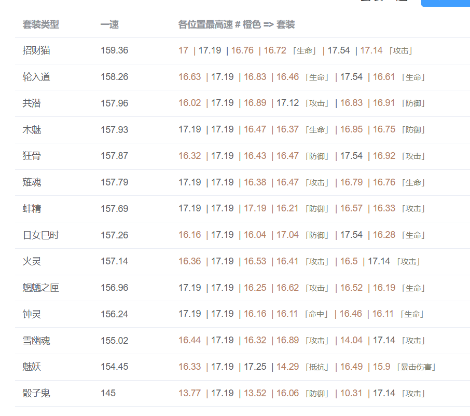Screen dimensions: 470x416
Task: Click 17.25 in the 魅妖 row
Action: coord(255,366)
